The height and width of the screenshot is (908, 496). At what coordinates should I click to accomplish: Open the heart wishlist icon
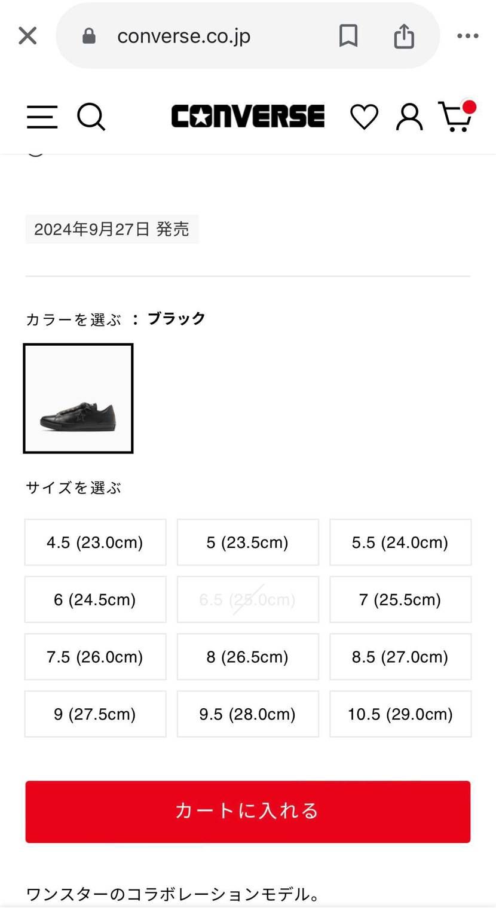click(x=364, y=117)
